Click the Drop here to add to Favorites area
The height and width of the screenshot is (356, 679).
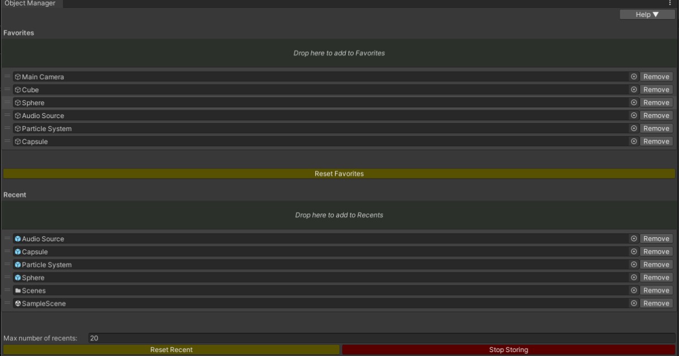[x=339, y=53]
